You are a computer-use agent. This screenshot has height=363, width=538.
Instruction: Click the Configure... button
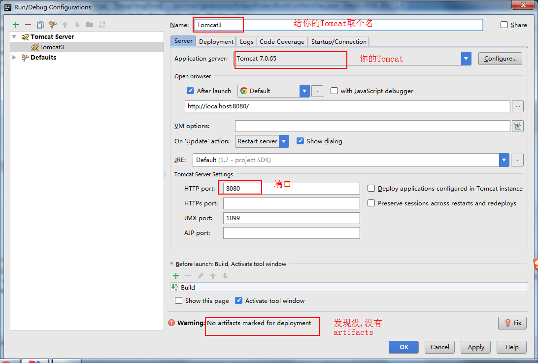pos(500,59)
